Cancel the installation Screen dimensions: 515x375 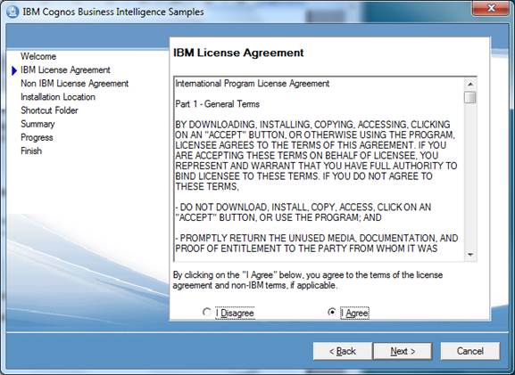[x=470, y=351]
